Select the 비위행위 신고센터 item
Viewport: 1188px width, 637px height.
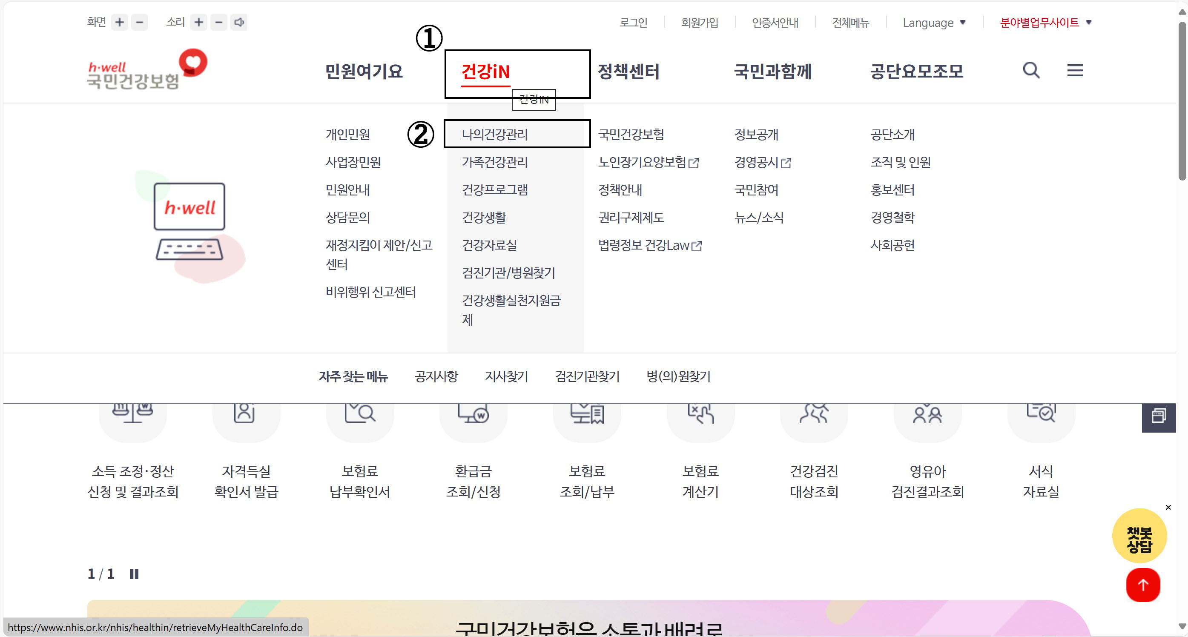(371, 292)
